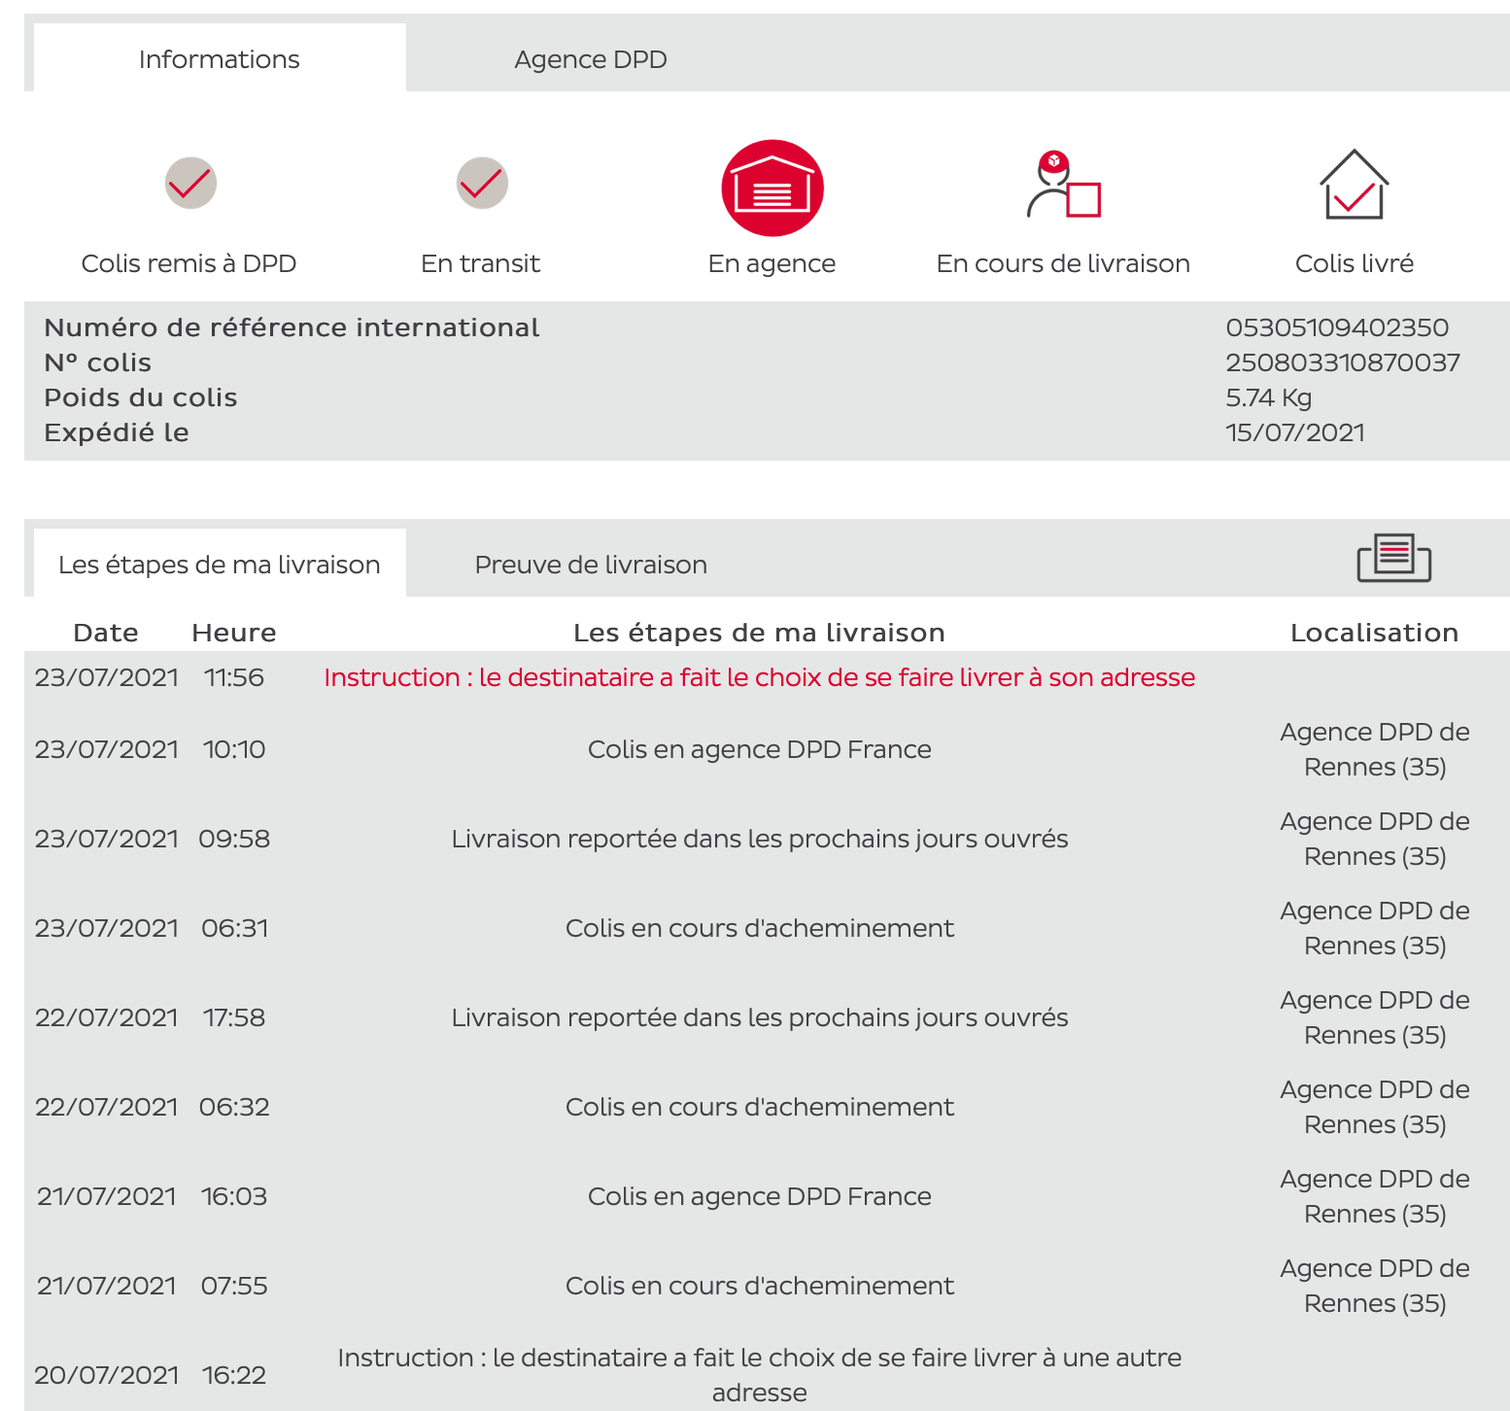Click the 17:58 time cell
Viewport: 1510px width, 1411px height.
(x=234, y=1017)
